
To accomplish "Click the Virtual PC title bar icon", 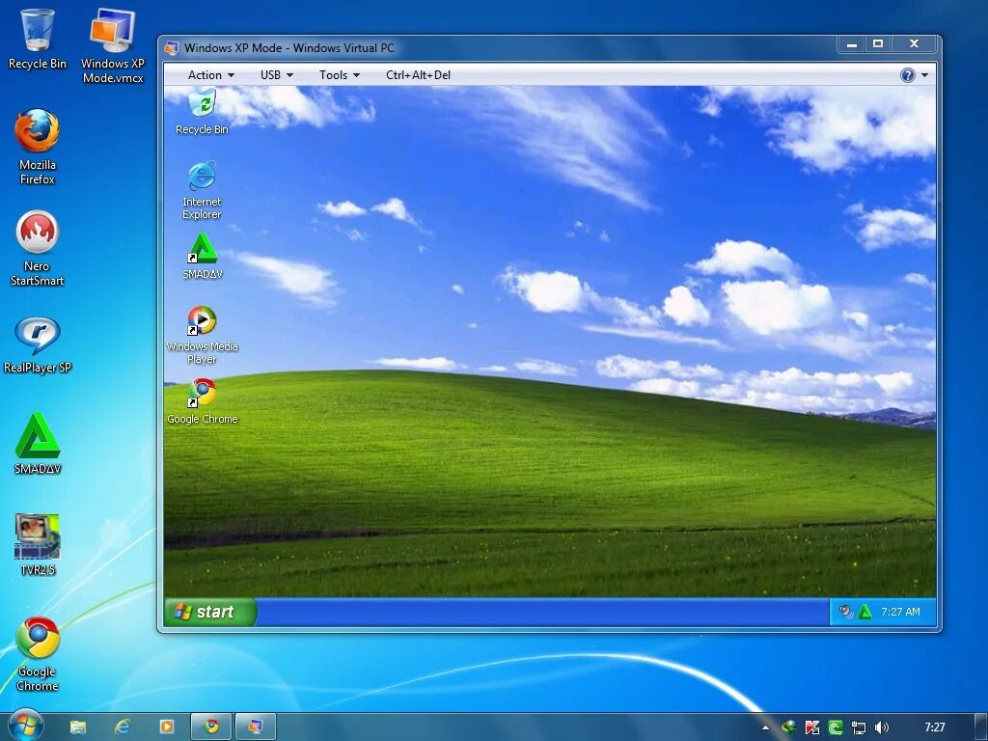I will [172, 48].
